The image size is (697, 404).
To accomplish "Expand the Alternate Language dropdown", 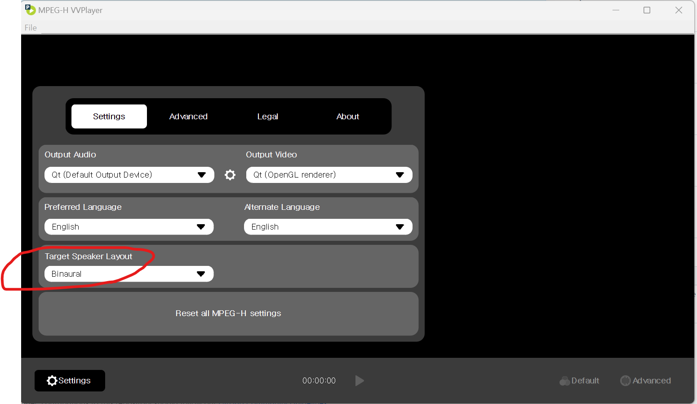I will click(328, 226).
